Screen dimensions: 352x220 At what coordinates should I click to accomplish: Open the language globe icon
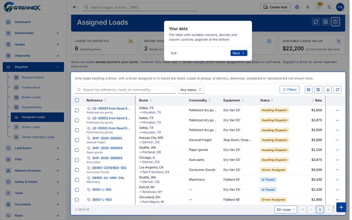pyautogui.click(x=297, y=7)
